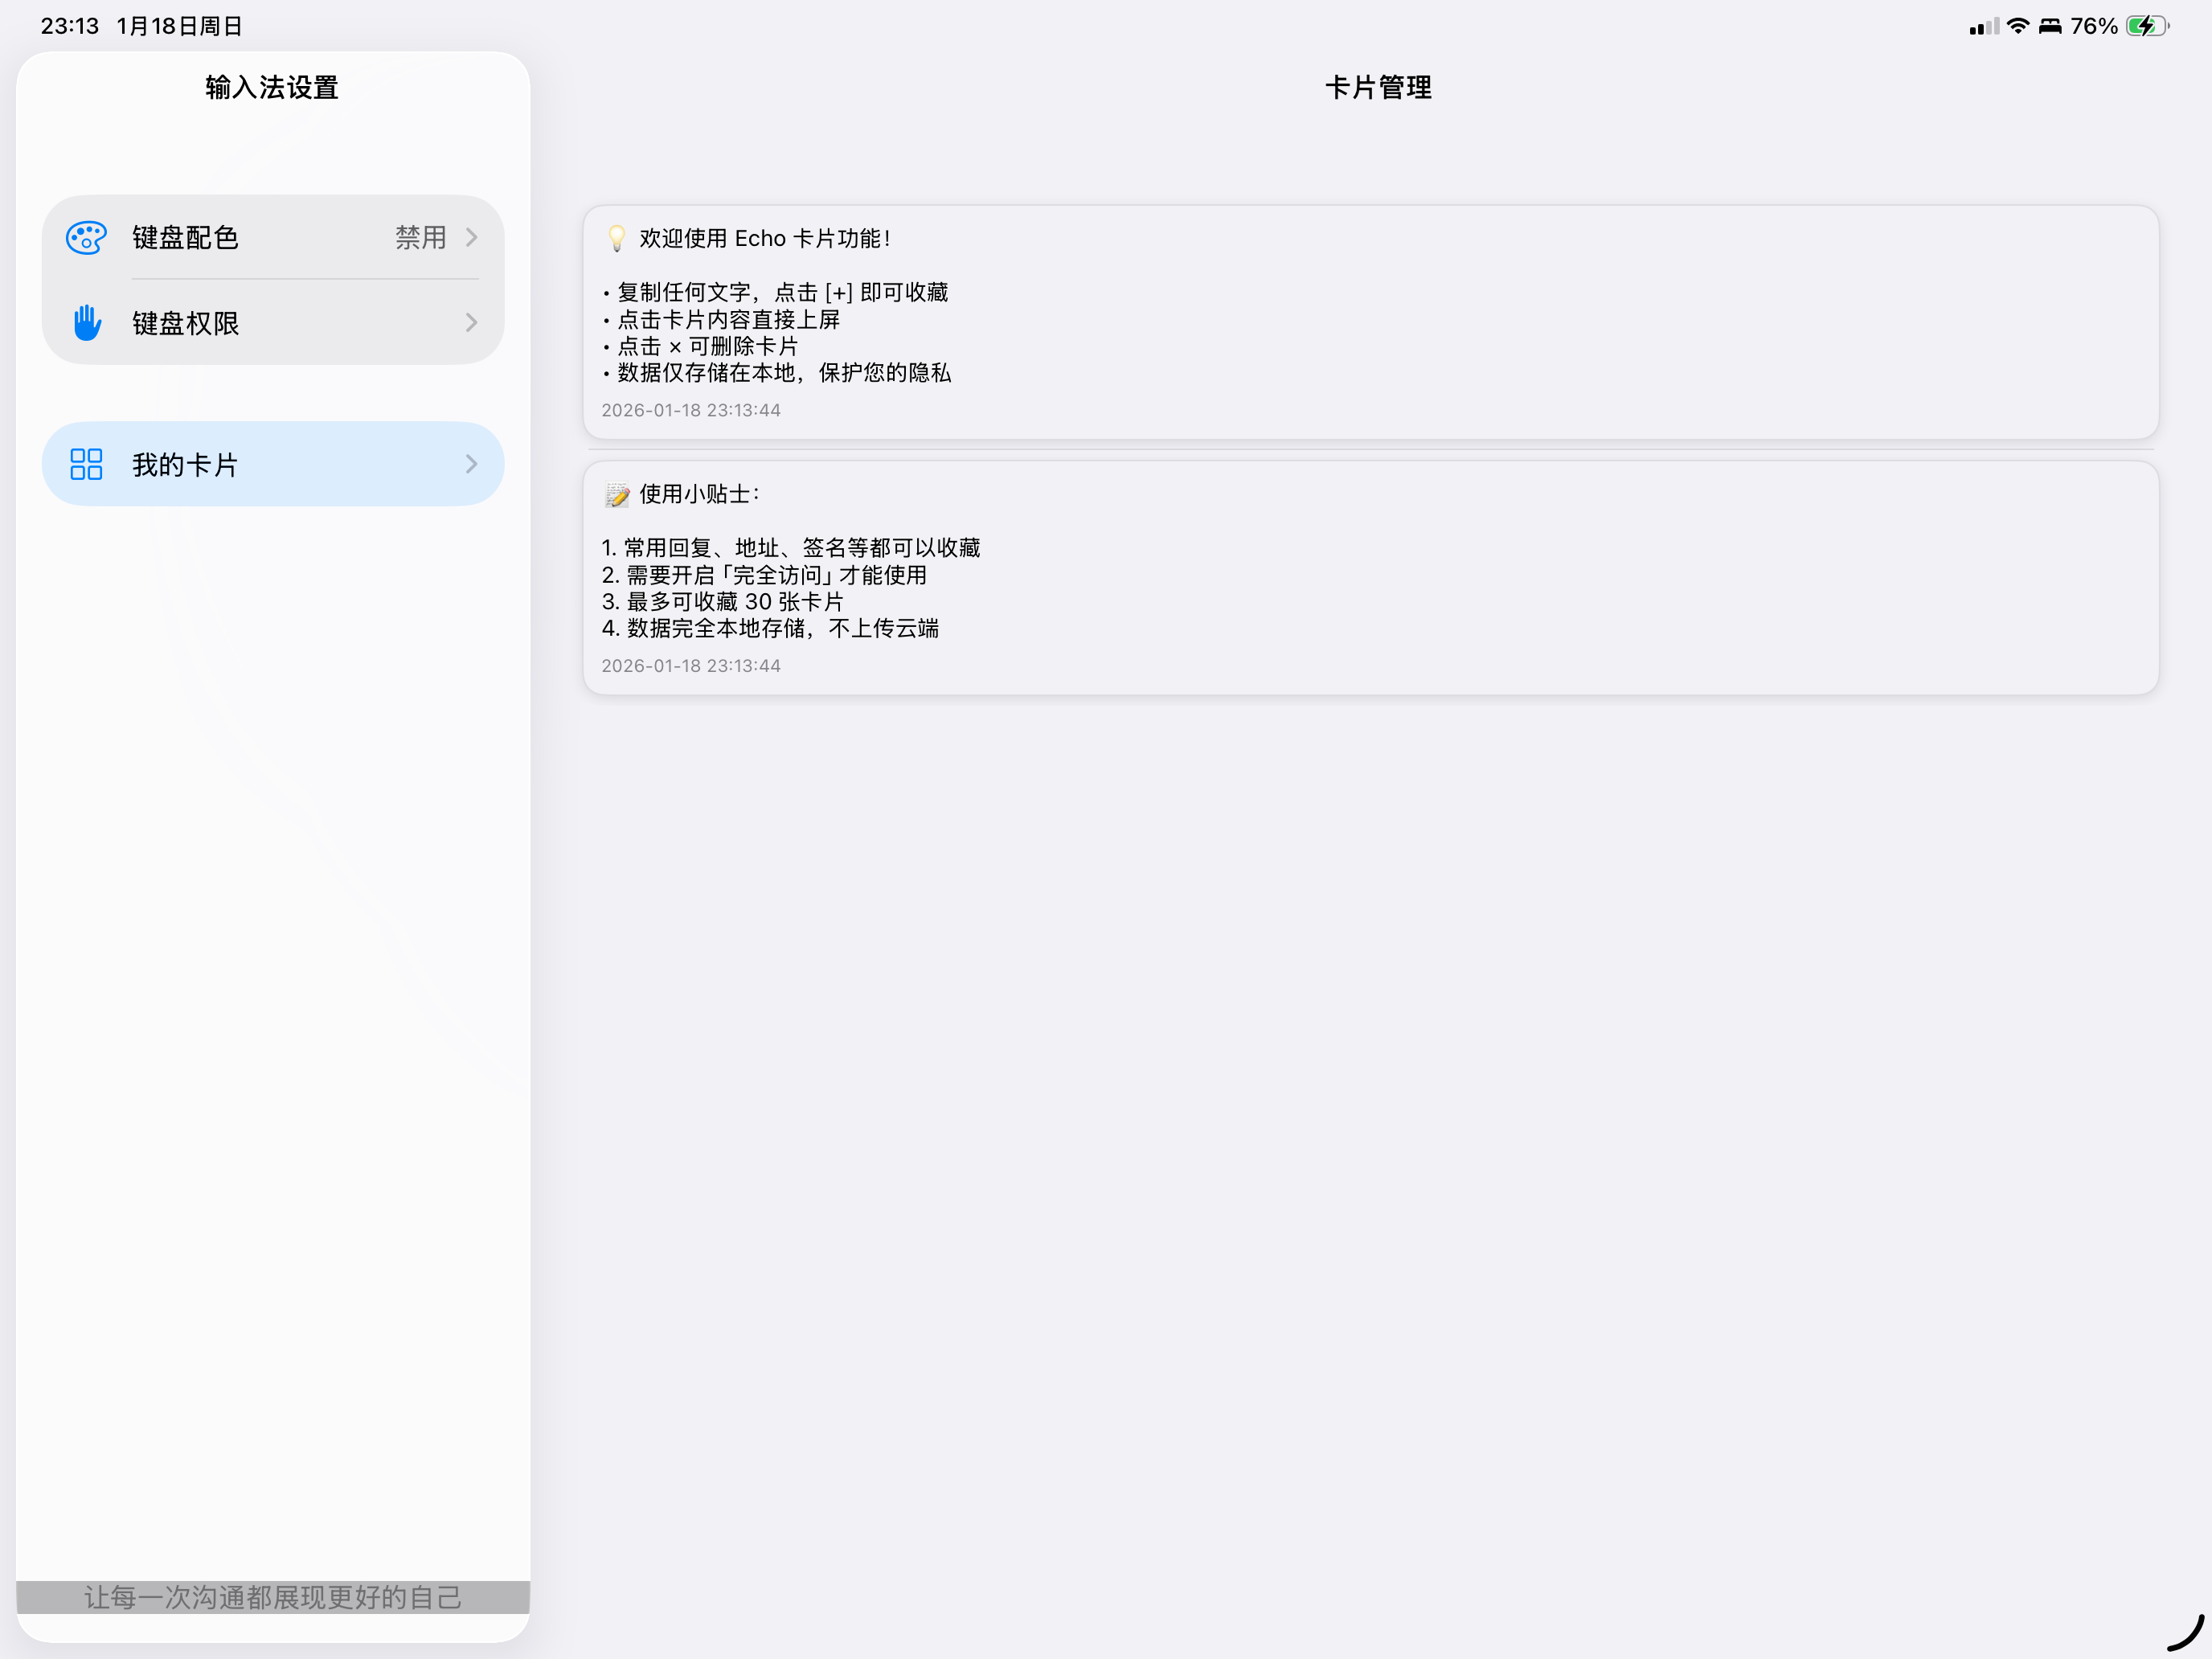The image size is (2212, 1659).
Task: Click the memo icon on the tips card
Action: [x=617, y=494]
